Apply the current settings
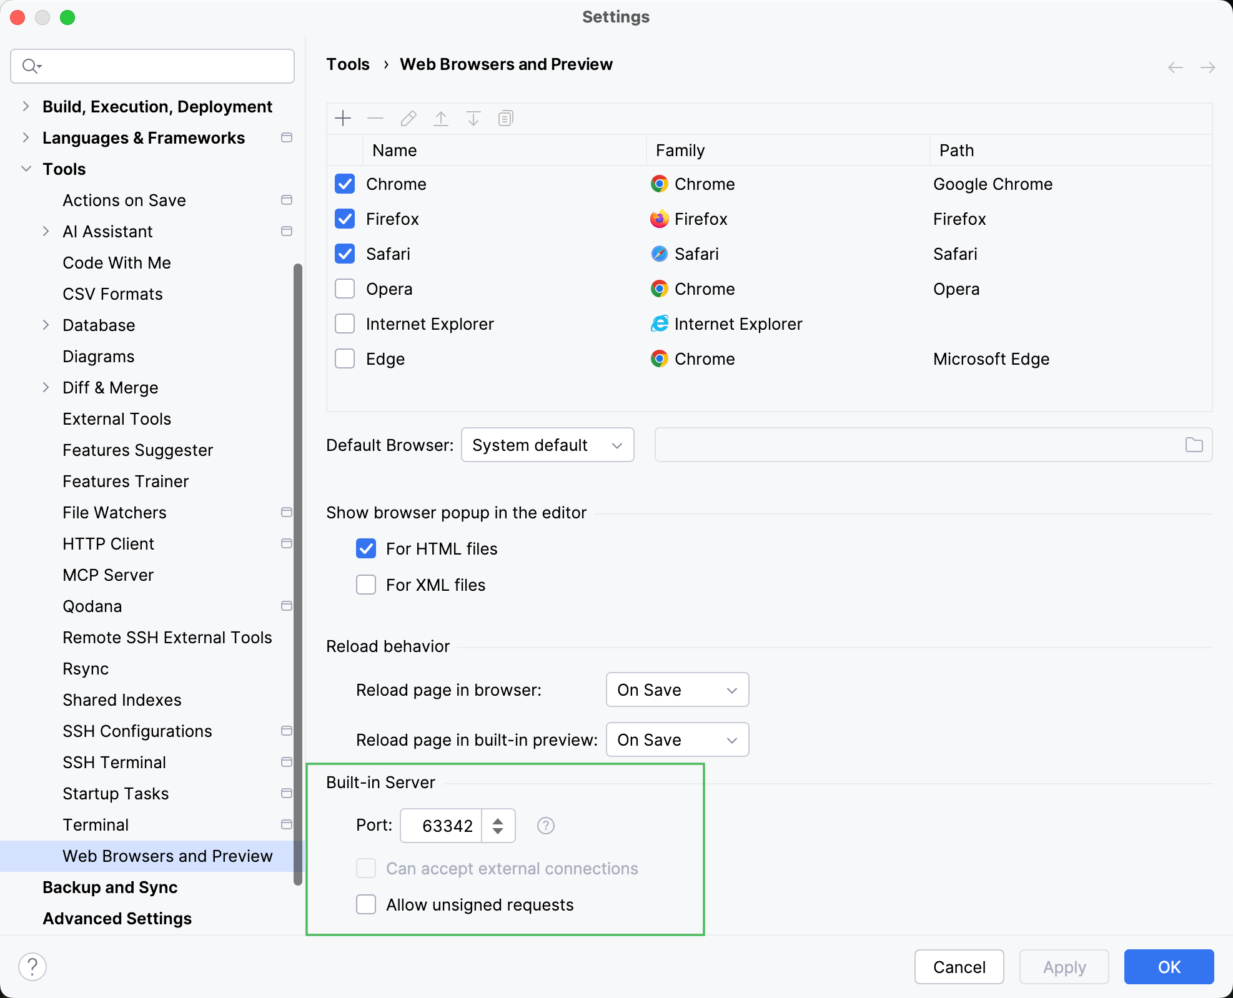Screen dimensions: 1233x998 click(1063, 967)
